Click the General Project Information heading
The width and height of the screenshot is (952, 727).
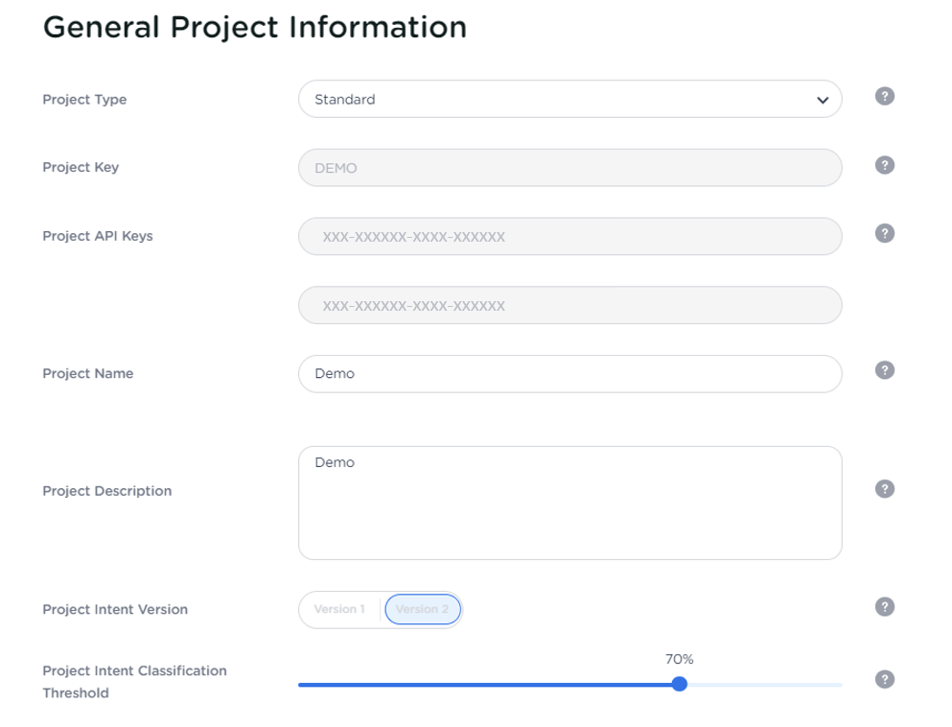click(255, 28)
